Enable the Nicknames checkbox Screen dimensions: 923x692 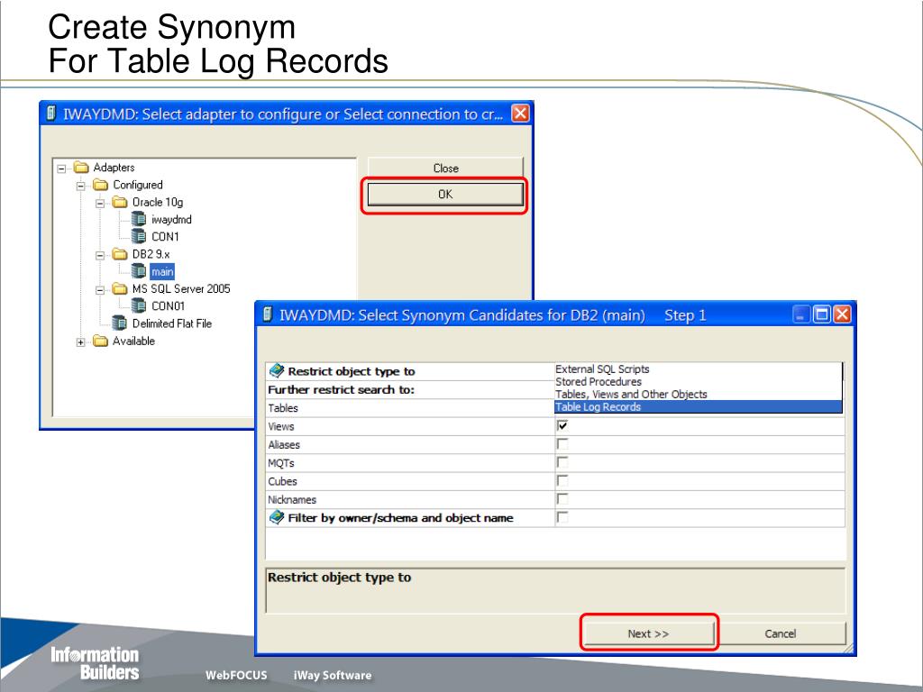pyautogui.click(x=562, y=499)
